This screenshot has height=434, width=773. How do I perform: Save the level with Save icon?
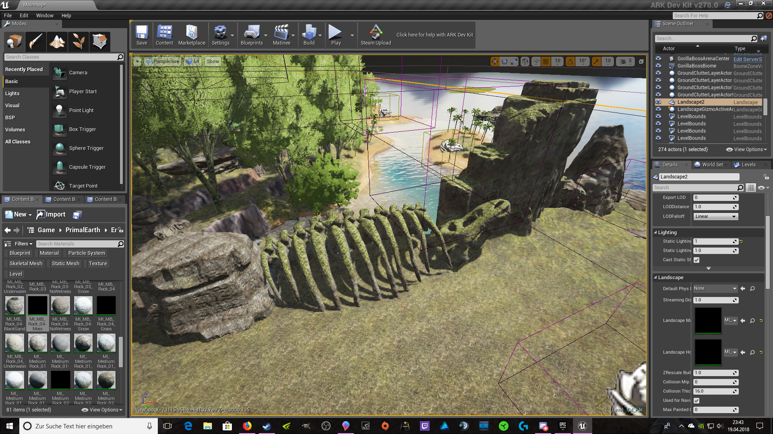142,35
